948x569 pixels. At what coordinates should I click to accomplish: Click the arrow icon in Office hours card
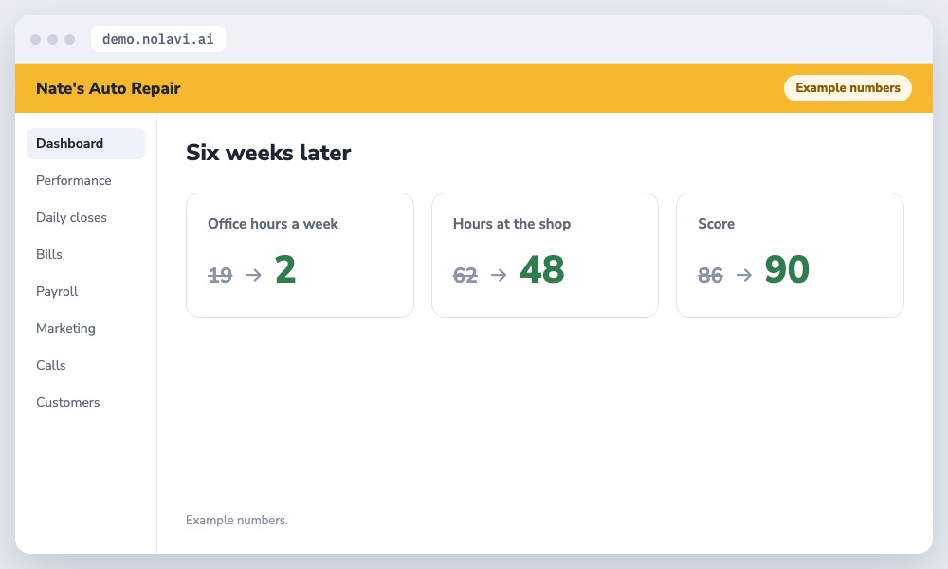coord(254,275)
